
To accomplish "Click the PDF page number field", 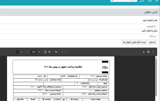I will [x=18, y=52].
